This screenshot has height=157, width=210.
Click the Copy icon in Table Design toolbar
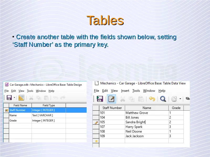(x=39, y=98)
